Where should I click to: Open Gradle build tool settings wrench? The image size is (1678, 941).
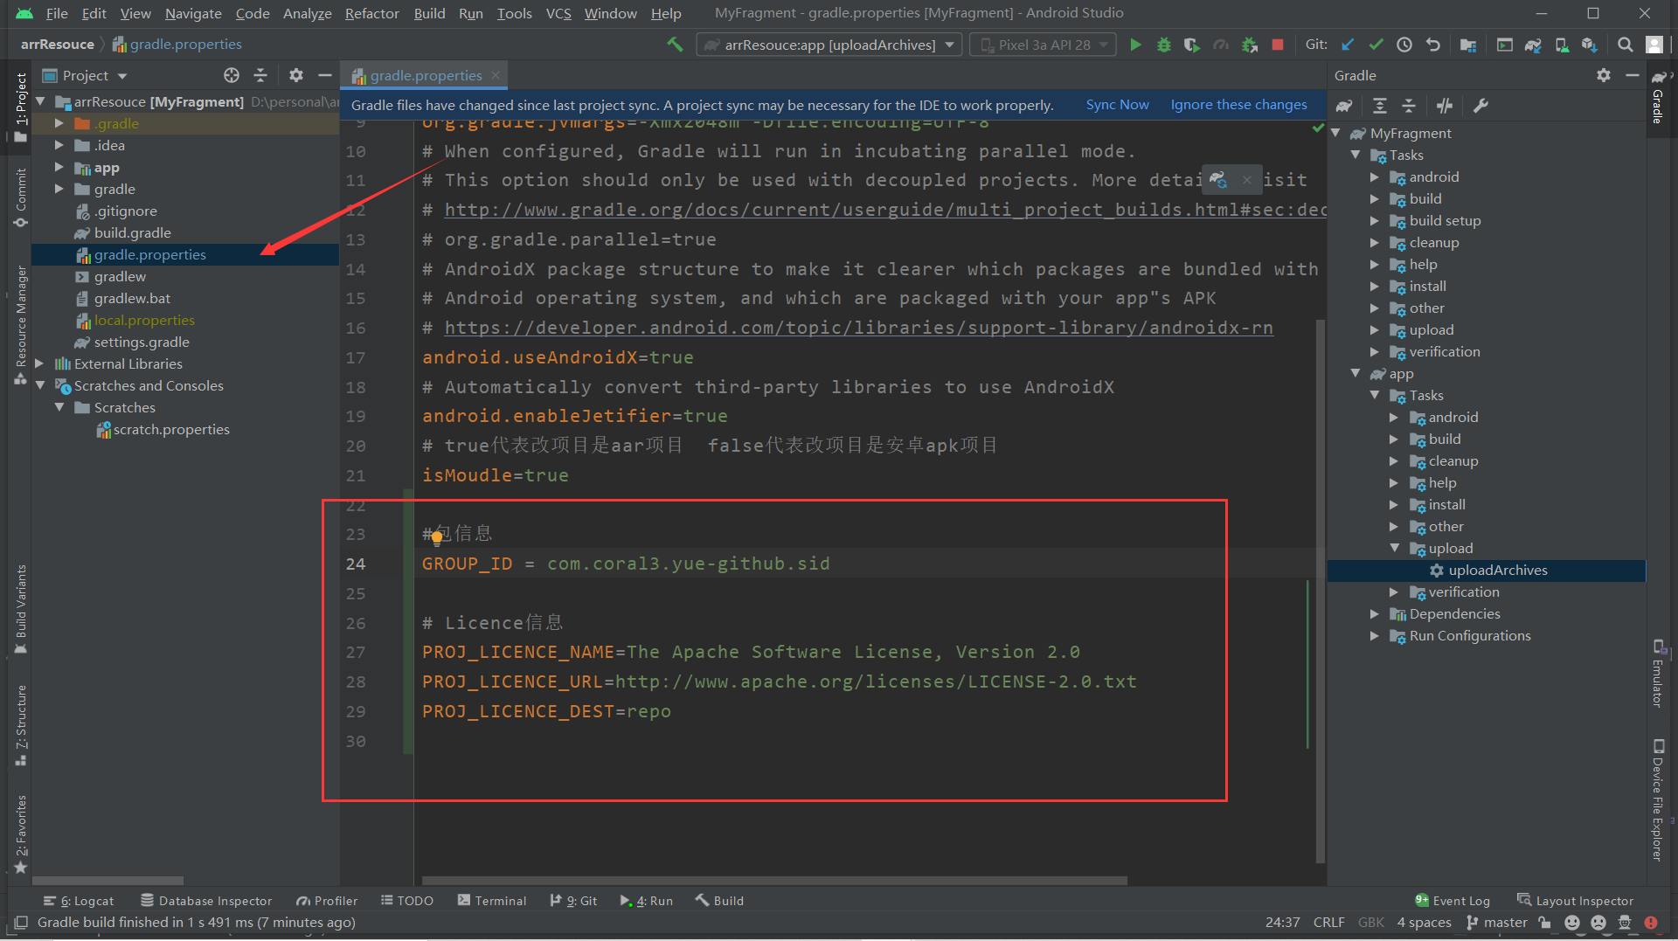1480,106
